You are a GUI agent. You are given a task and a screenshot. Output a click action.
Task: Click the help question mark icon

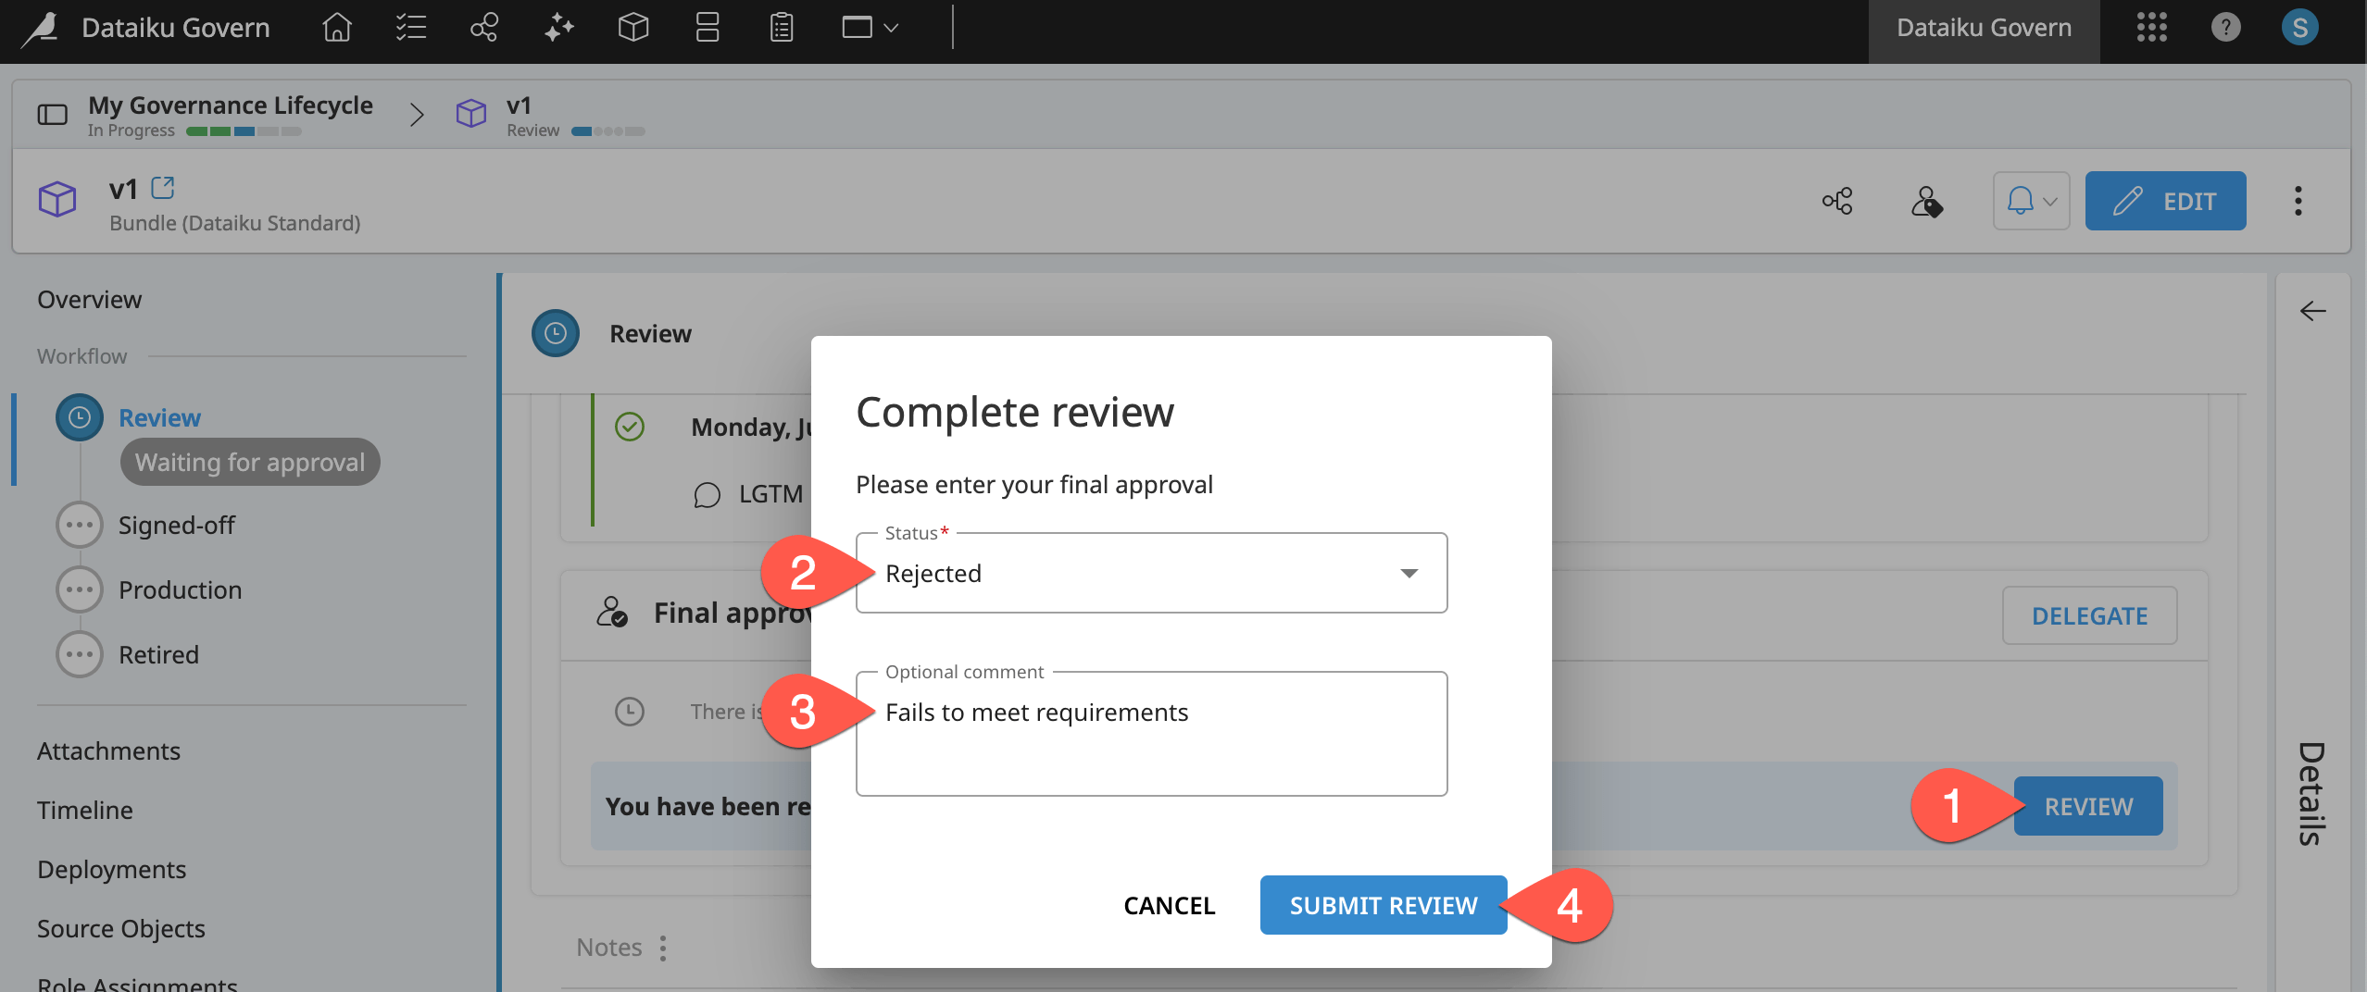pos(2225,27)
